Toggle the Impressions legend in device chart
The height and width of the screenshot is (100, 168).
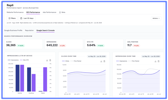[13, 60]
